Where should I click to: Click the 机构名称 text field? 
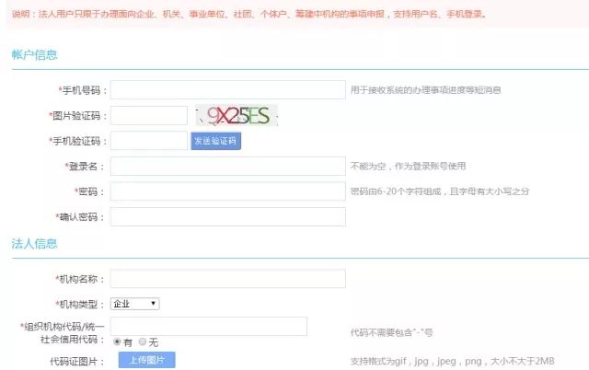pos(227,279)
